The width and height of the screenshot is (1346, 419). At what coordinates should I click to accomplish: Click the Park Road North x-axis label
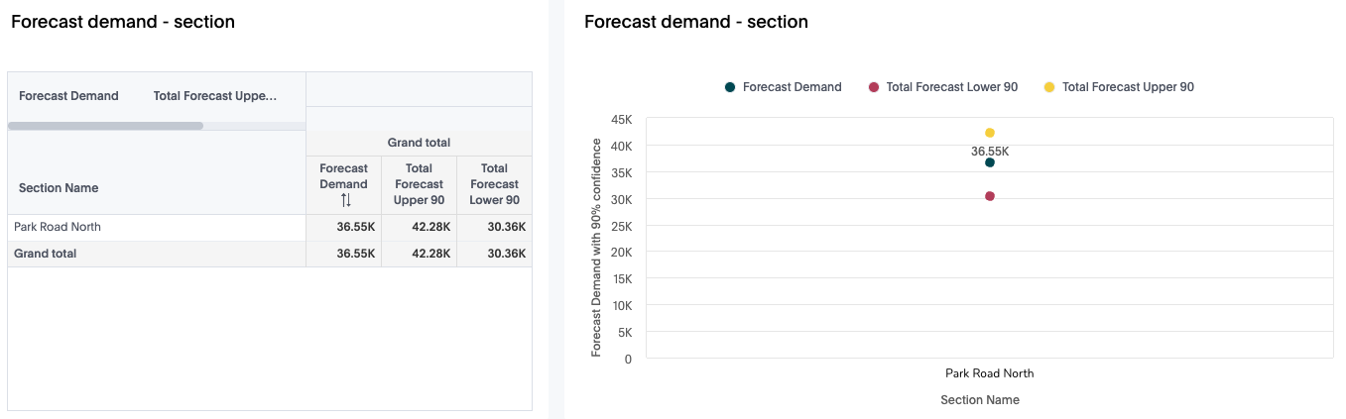pyautogui.click(x=989, y=373)
